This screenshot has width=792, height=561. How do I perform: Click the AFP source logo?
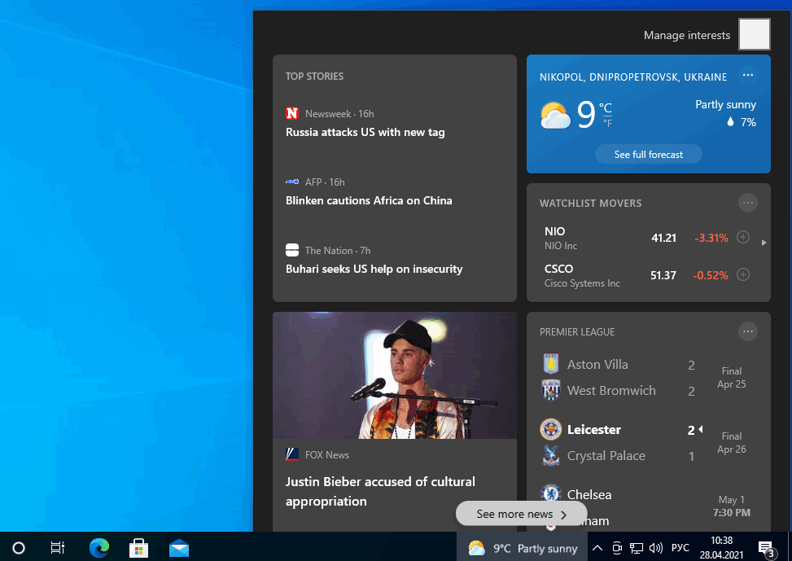[292, 182]
